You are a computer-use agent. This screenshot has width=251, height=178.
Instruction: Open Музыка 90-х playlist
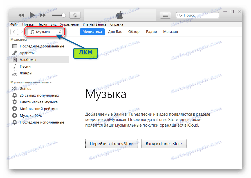pyautogui.click(x=39, y=115)
